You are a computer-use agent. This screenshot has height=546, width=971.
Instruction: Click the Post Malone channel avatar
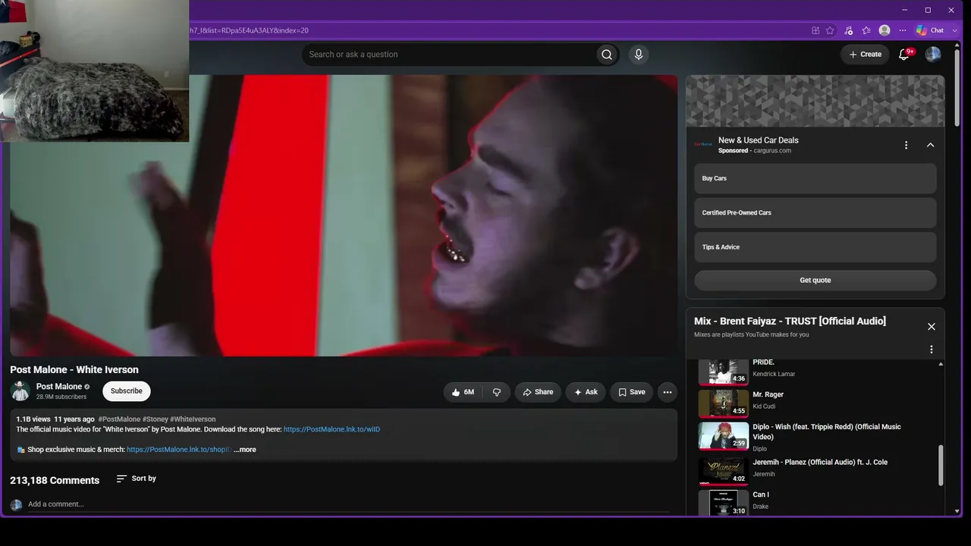click(20, 391)
